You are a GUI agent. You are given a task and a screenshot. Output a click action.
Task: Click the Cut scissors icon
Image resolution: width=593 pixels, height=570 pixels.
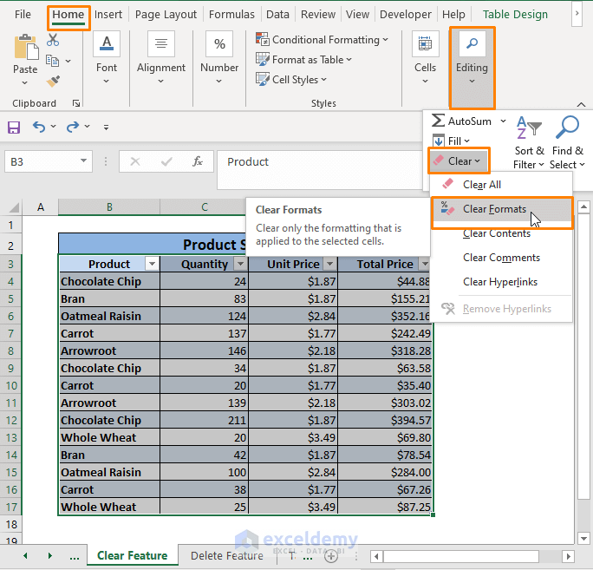click(x=53, y=40)
